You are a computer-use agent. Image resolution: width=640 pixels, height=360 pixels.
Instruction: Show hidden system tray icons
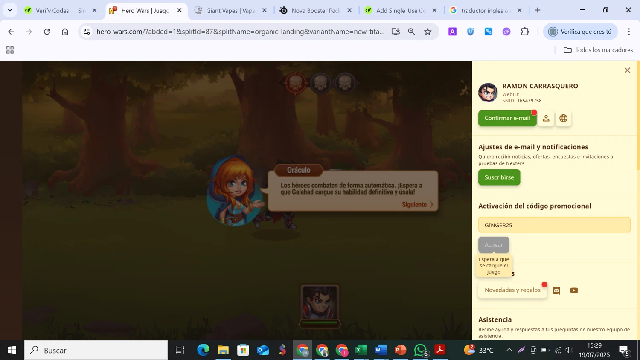(x=509, y=350)
